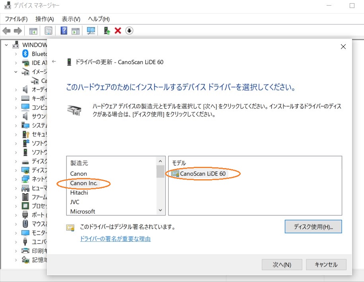The width and height of the screenshot is (364, 282).
Task: Click the ディスク使用(H)... button
Action: click(x=313, y=227)
